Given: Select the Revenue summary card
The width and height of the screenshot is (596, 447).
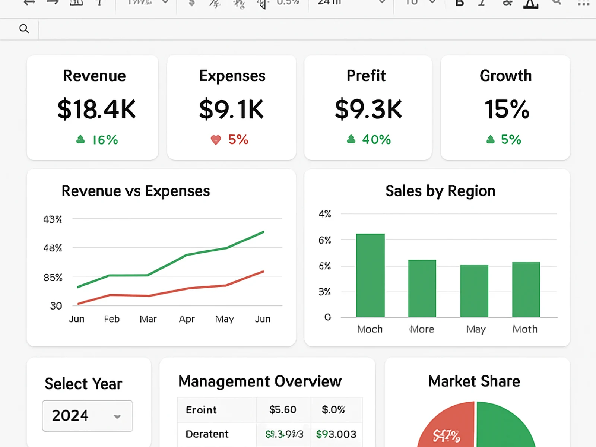Looking at the screenshot, I should pyautogui.click(x=92, y=107).
